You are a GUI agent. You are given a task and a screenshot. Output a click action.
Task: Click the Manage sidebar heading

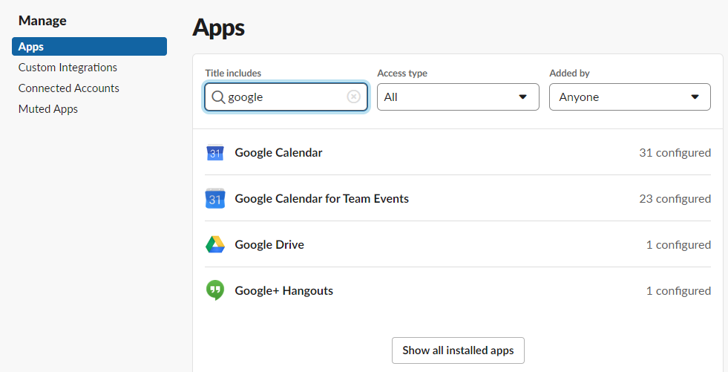pyautogui.click(x=42, y=21)
